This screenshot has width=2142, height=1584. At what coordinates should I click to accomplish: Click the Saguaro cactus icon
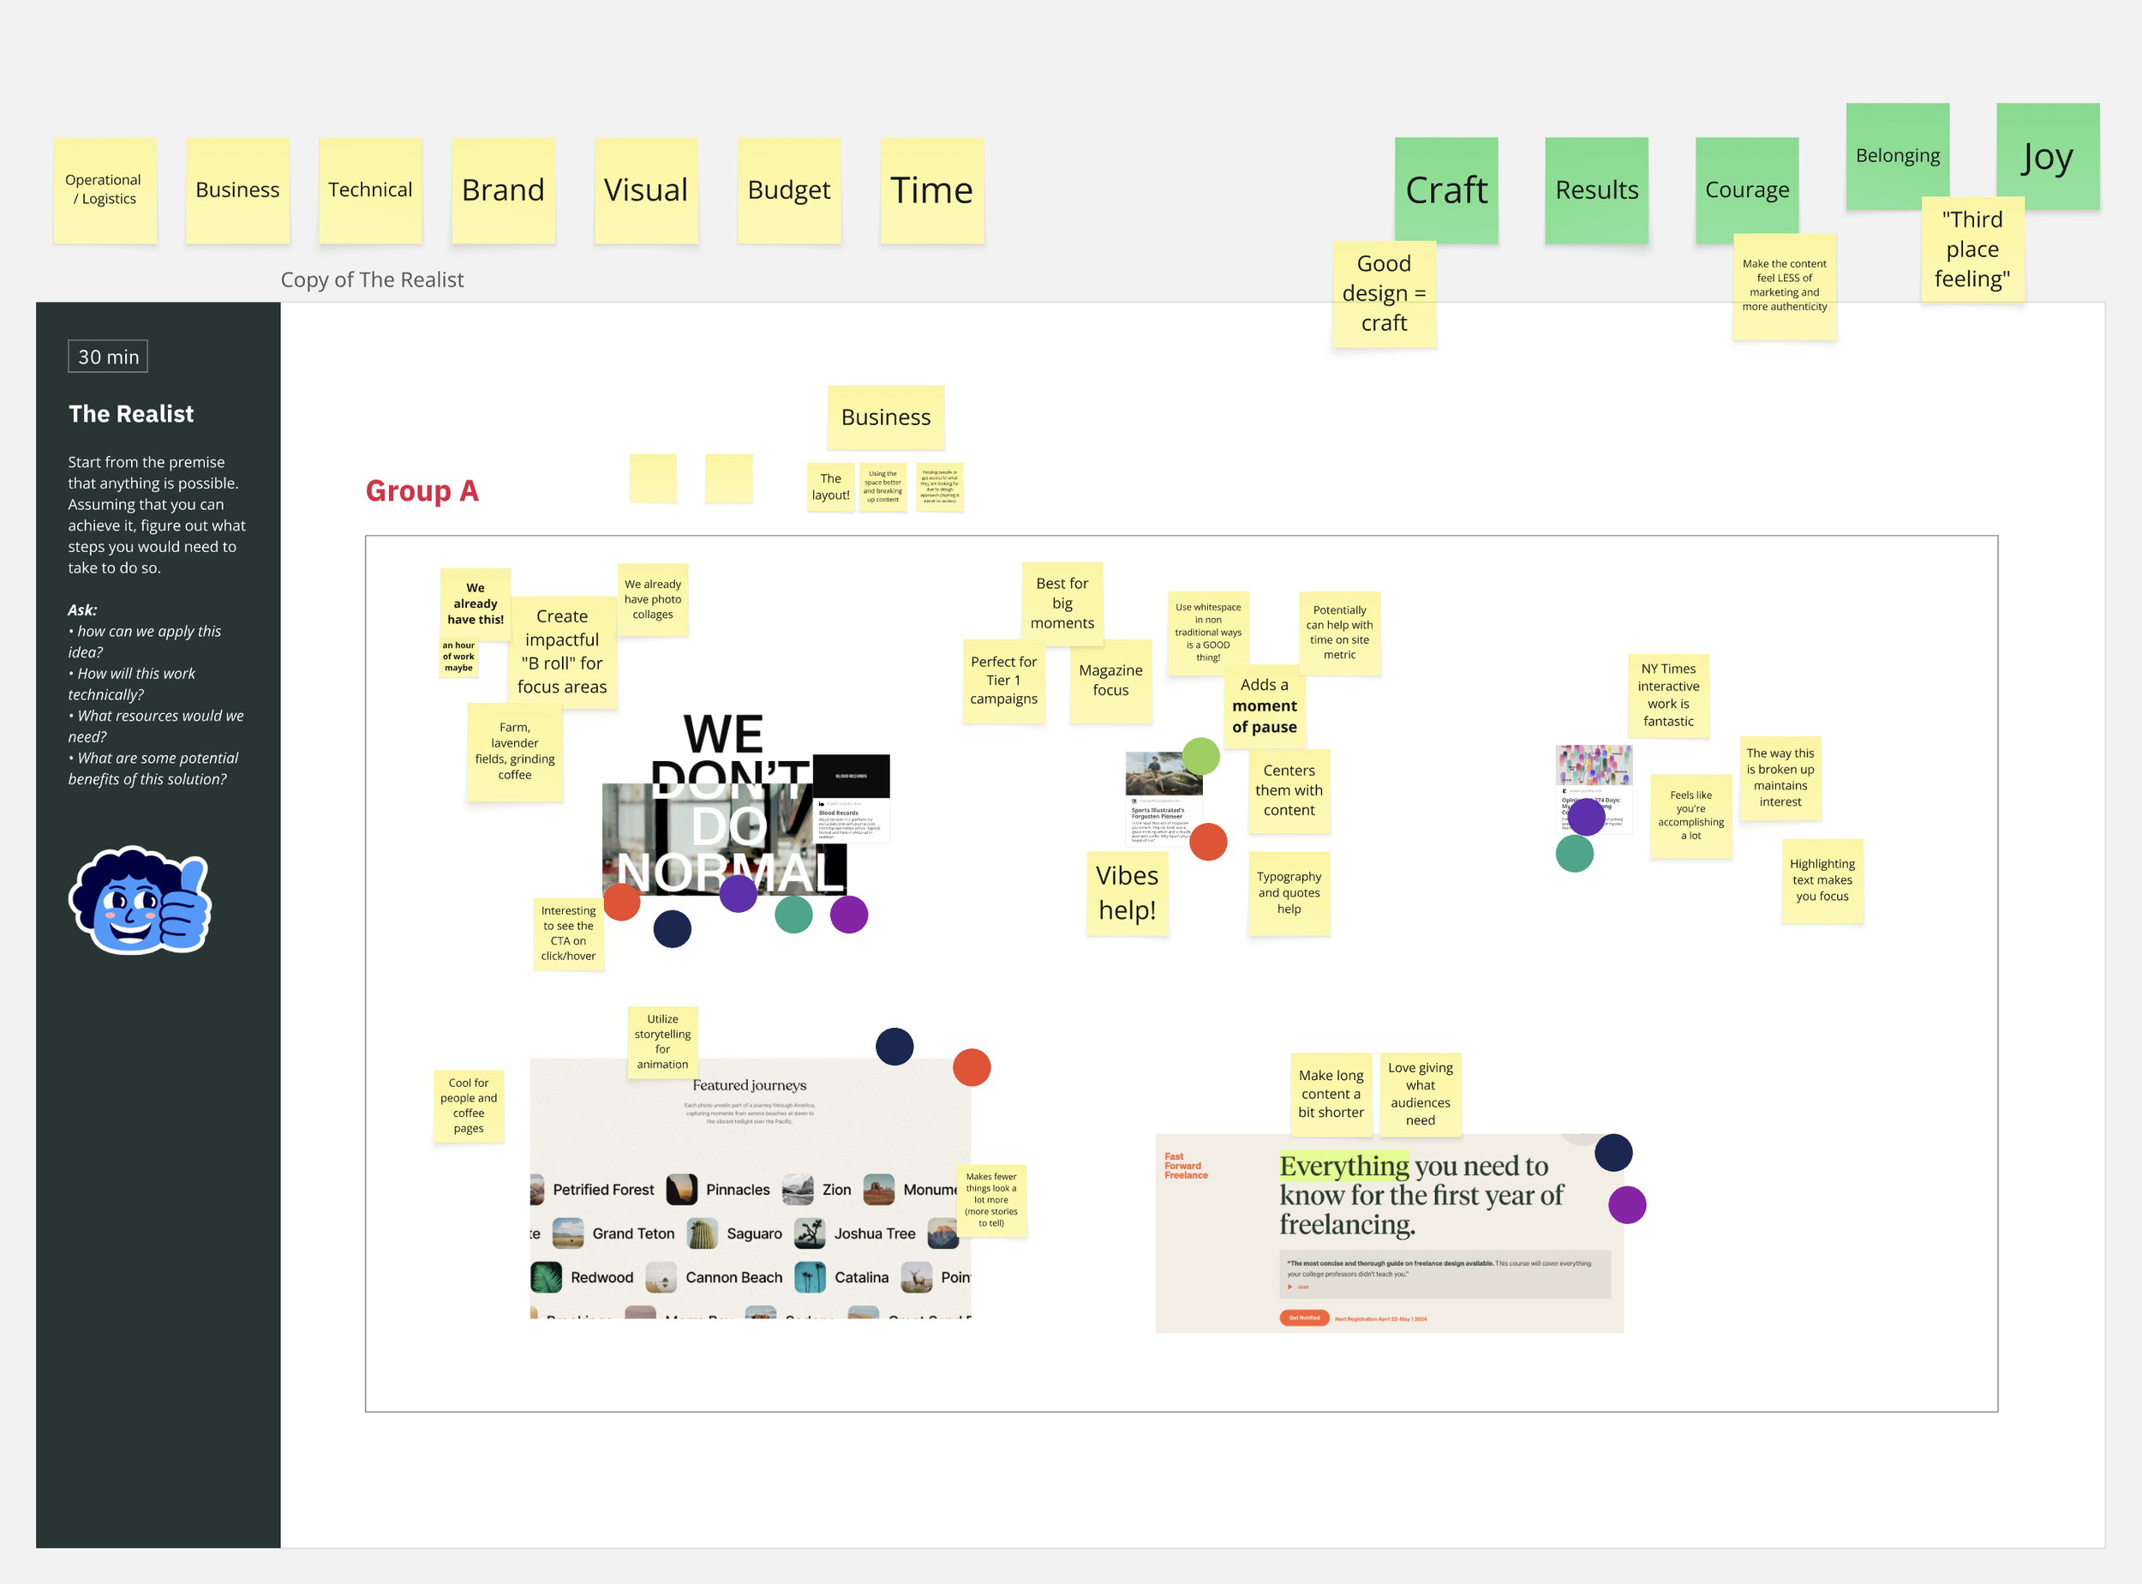(703, 1233)
